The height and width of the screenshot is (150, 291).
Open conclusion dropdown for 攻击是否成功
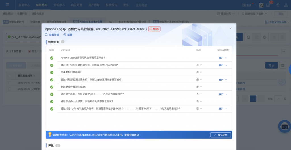pyautogui.click(x=199, y=79)
